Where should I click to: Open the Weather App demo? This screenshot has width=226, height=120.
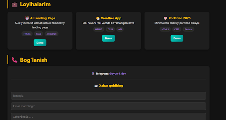tap(108, 38)
